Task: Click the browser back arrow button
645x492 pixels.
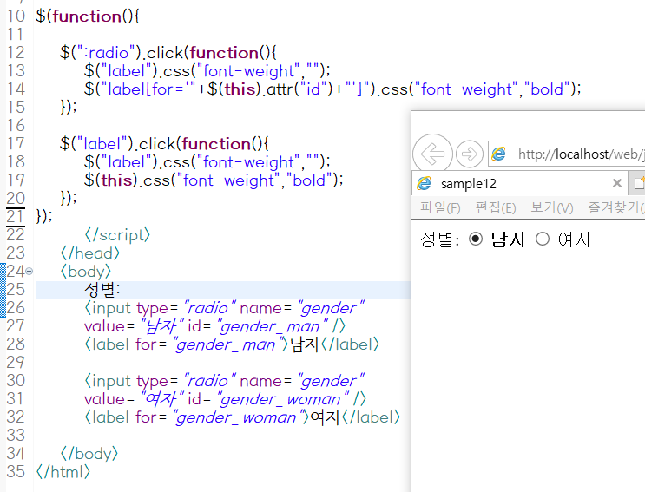Action: tap(432, 154)
